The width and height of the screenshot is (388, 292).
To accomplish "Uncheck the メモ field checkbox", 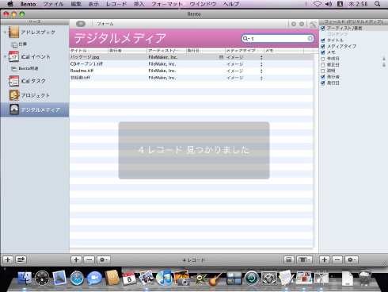I will coord(322,52).
